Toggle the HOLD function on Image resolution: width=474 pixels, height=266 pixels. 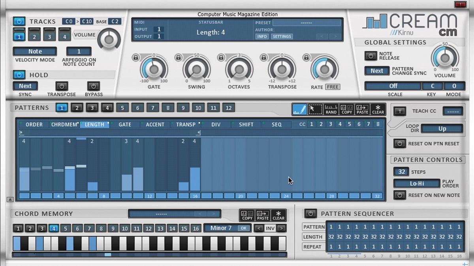[20, 75]
